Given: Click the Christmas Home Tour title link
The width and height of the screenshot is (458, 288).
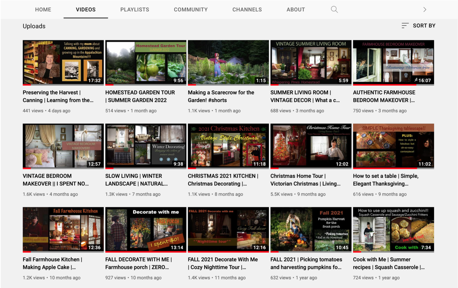Looking at the screenshot, I should tap(305, 180).
